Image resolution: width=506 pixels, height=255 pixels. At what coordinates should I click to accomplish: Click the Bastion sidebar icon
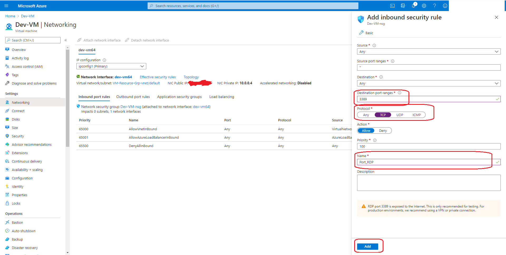pyautogui.click(x=7, y=222)
